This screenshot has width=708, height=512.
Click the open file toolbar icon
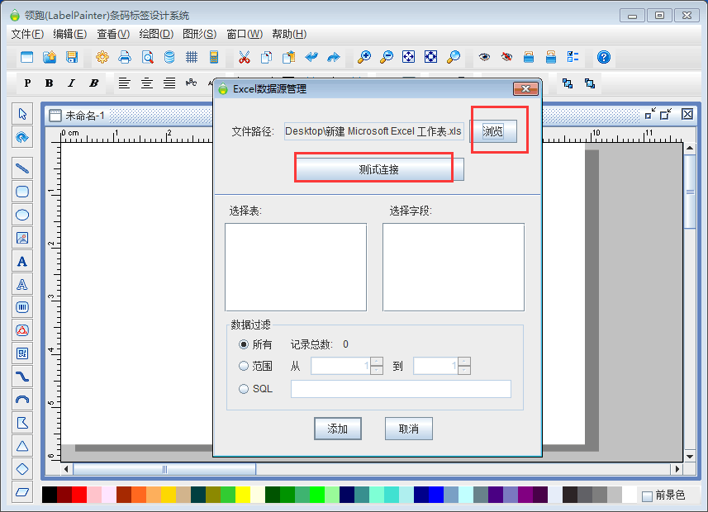[x=50, y=57]
